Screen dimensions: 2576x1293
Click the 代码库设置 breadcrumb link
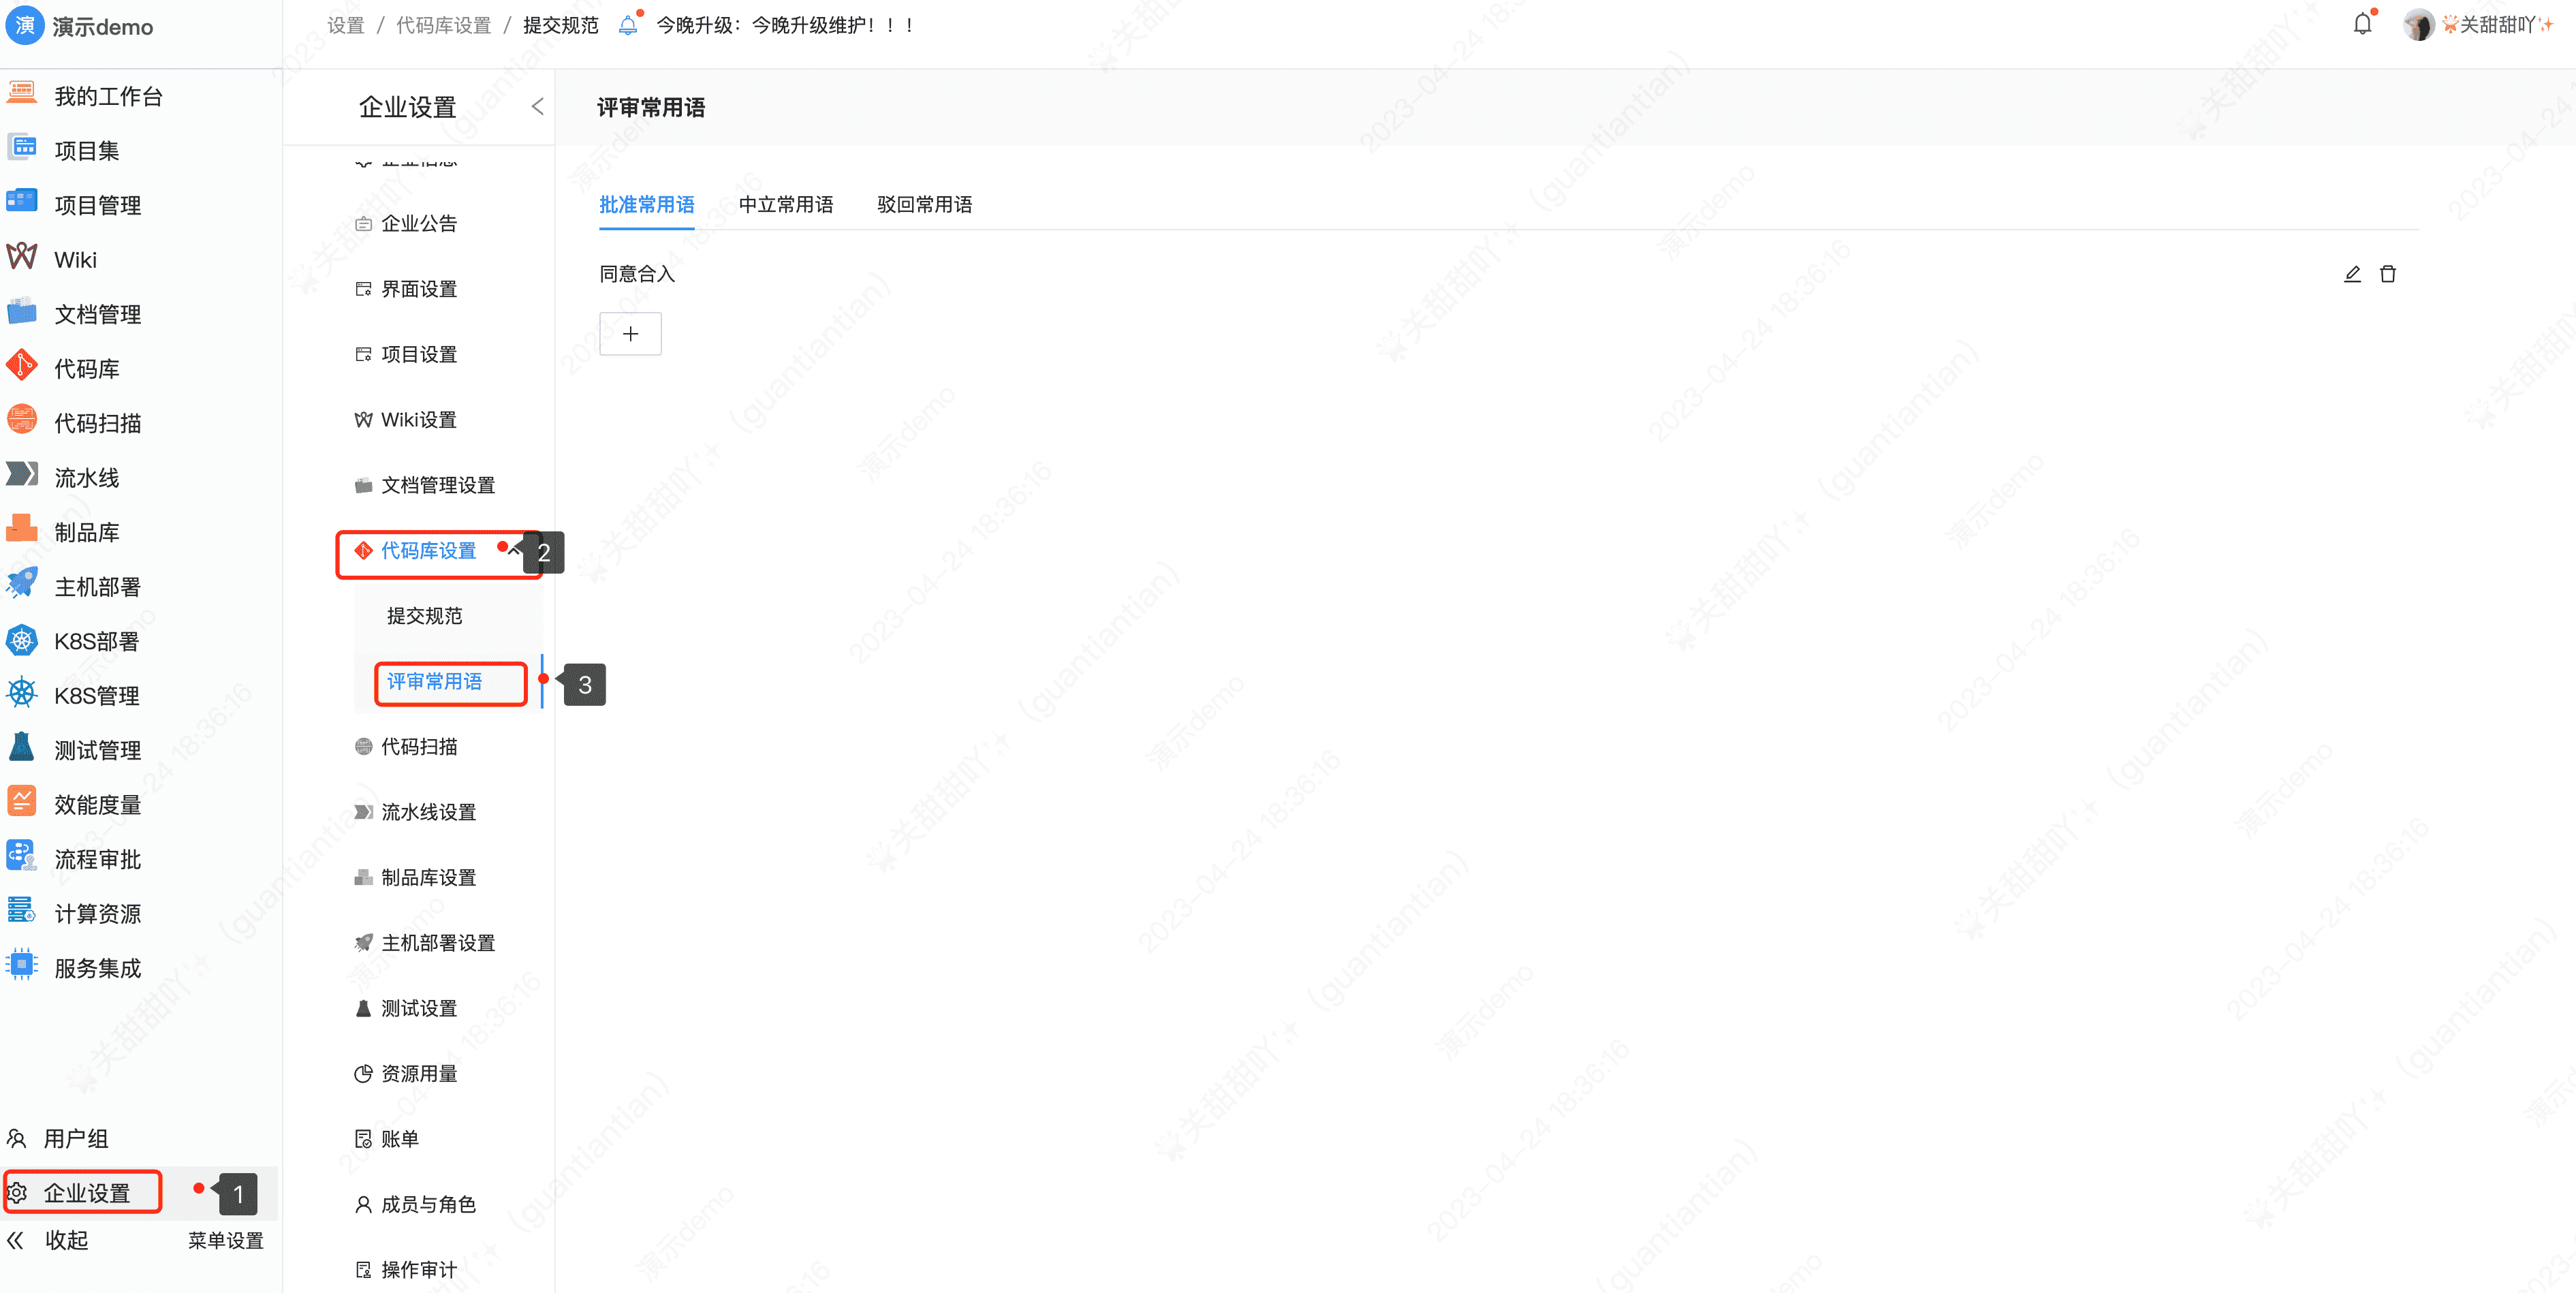click(x=443, y=25)
